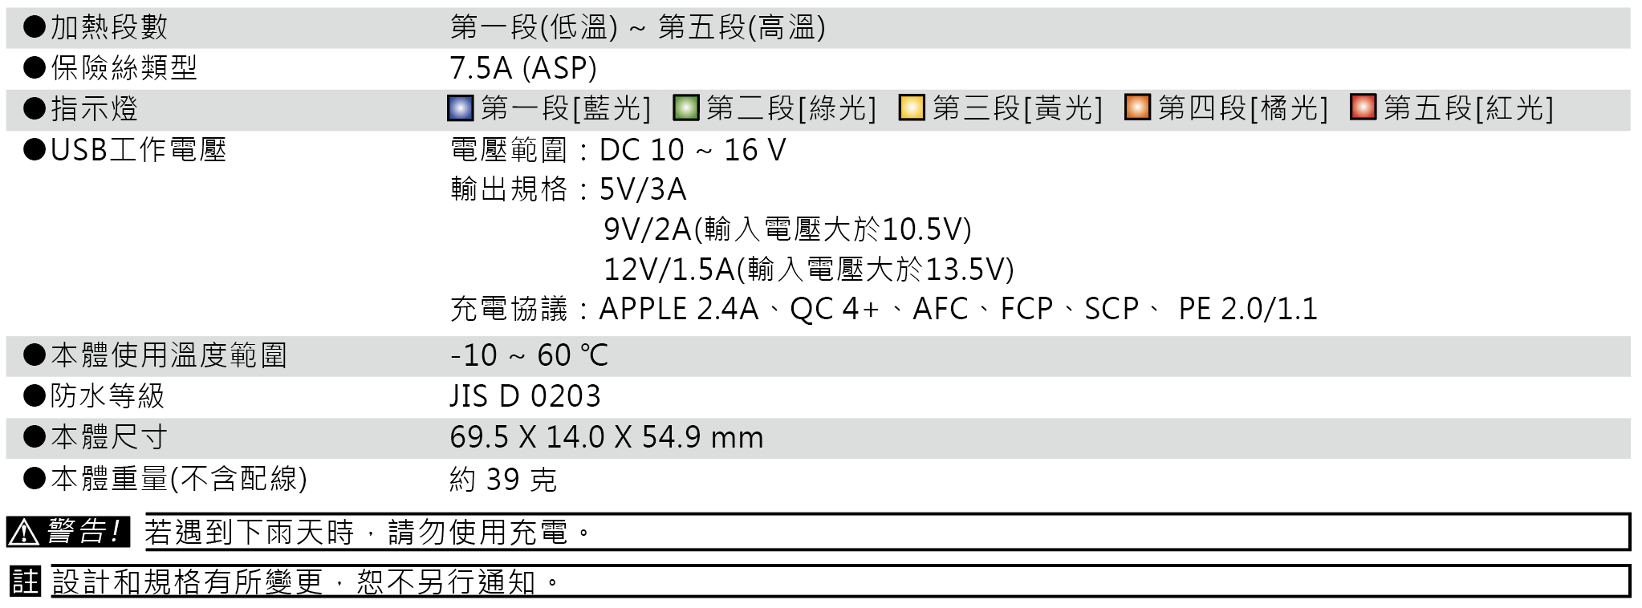Click the black 註 note icon
Image resolution: width=1642 pixels, height=608 pixels.
pyautogui.click(x=25, y=582)
